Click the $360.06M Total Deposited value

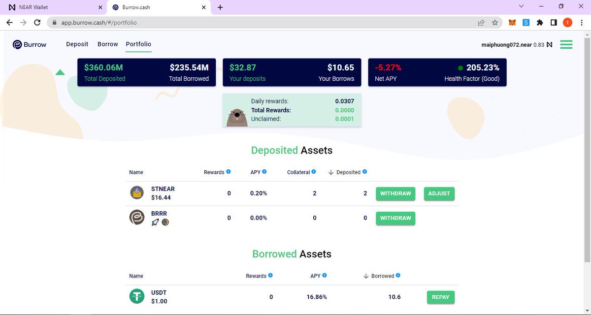click(103, 67)
